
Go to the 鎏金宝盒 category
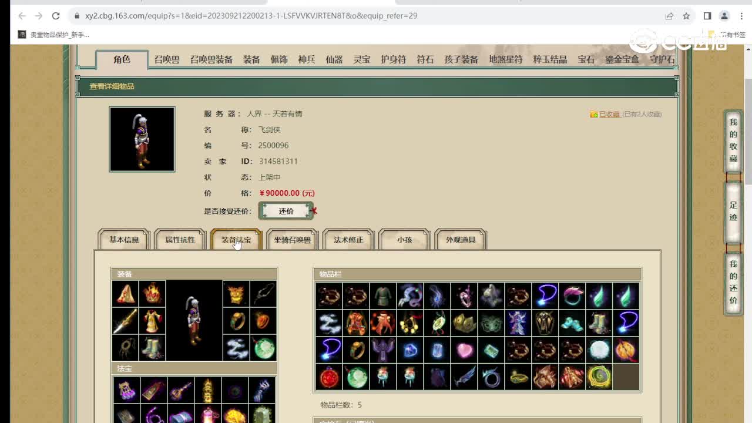point(622,59)
